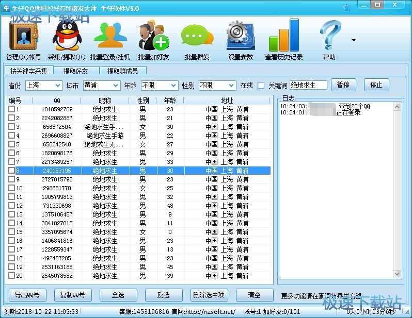Select QQ number 731330698
Screen dimensions: 412x318
(57, 206)
